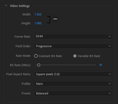Click the Preset label

coord(26,93)
